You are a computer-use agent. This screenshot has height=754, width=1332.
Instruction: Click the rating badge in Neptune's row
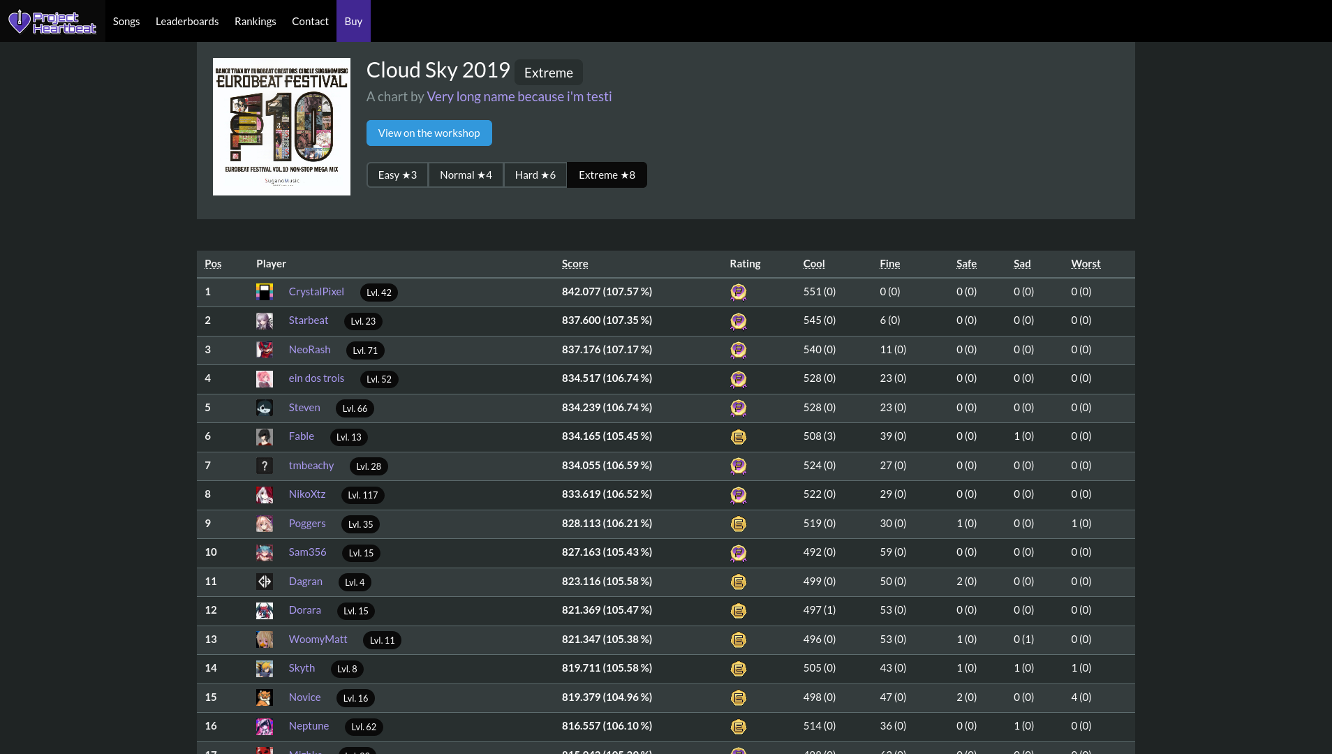pyautogui.click(x=739, y=727)
